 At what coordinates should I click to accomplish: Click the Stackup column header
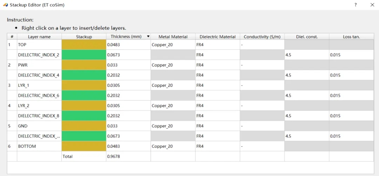(x=84, y=37)
